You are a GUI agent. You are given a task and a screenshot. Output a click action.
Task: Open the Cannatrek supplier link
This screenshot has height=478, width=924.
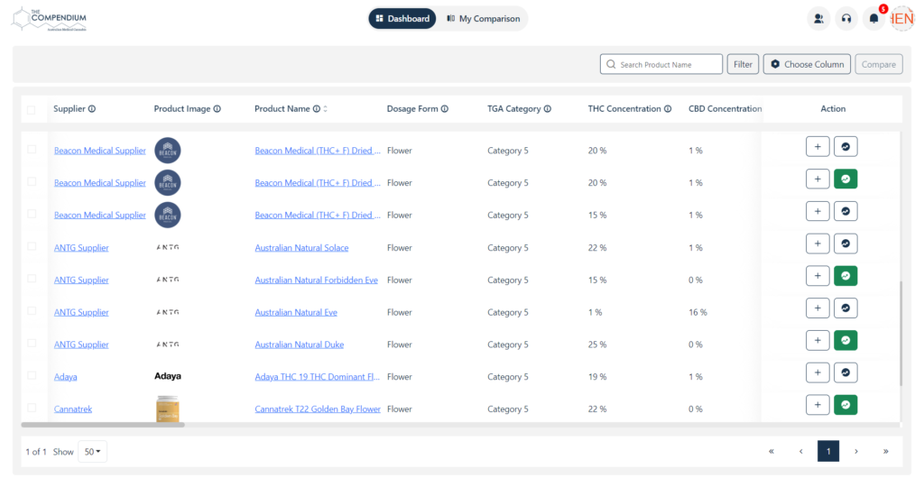pyautogui.click(x=73, y=409)
